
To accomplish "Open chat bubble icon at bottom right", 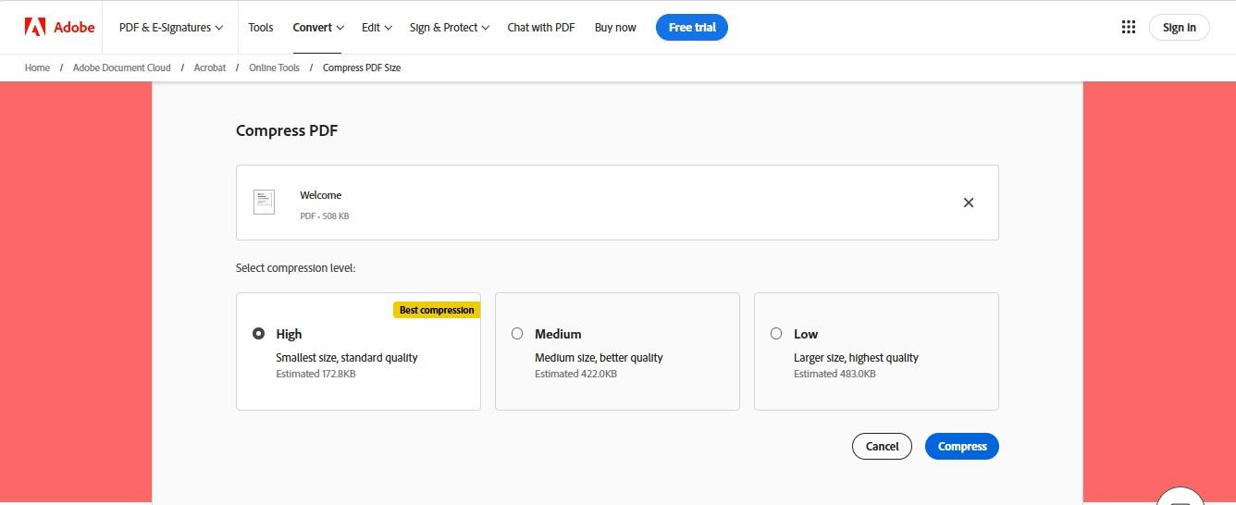I will click(x=1180, y=498).
